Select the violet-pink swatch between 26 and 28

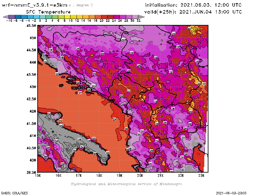[x=123, y=17]
